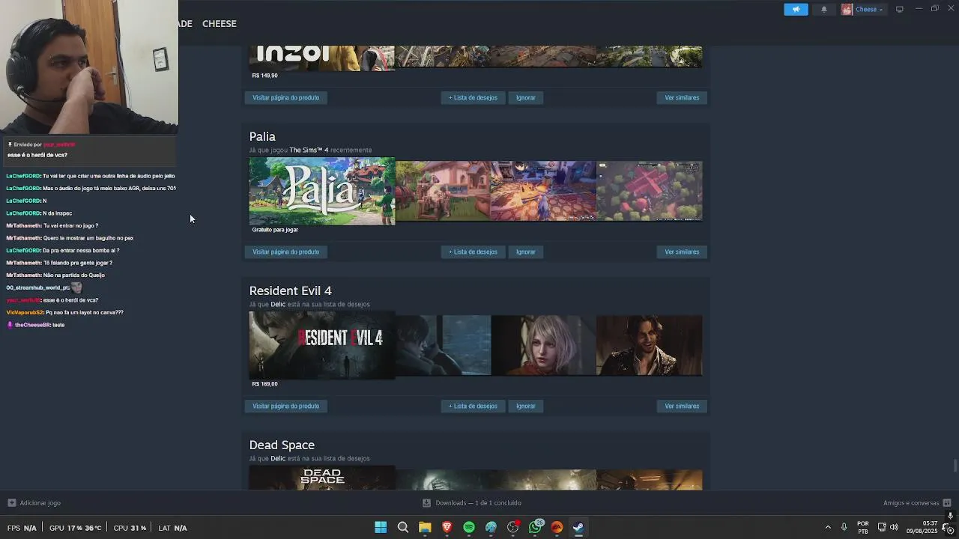Click the Downloads tray icon in footer
The image size is (959, 539).
click(x=426, y=503)
